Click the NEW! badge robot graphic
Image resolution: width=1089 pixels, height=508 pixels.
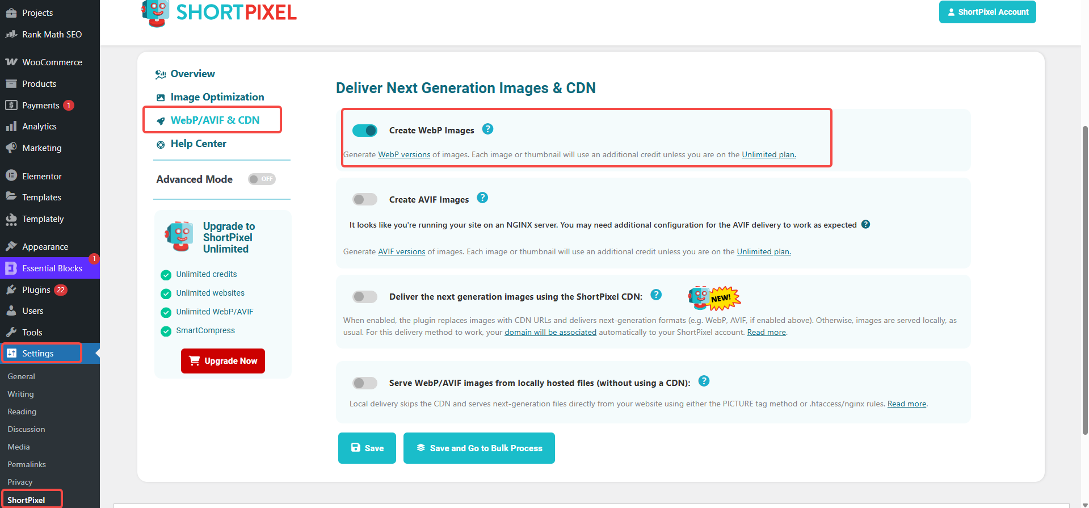(x=714, y=298)
